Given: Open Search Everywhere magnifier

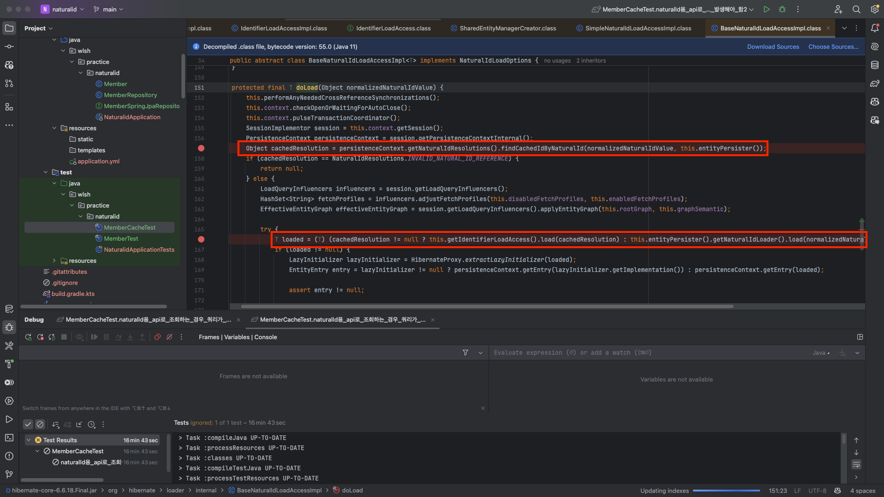Looking at the screenshot, I should (x=856, y=9).
